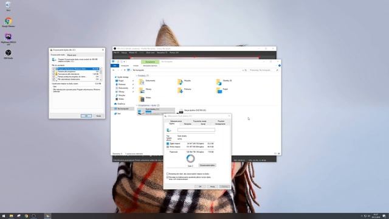Open the Widok ribbon tab in Explorer

click(136, 66)
